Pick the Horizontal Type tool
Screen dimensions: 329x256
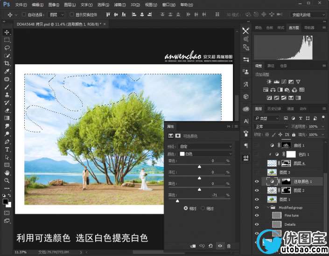coord(7,149)
